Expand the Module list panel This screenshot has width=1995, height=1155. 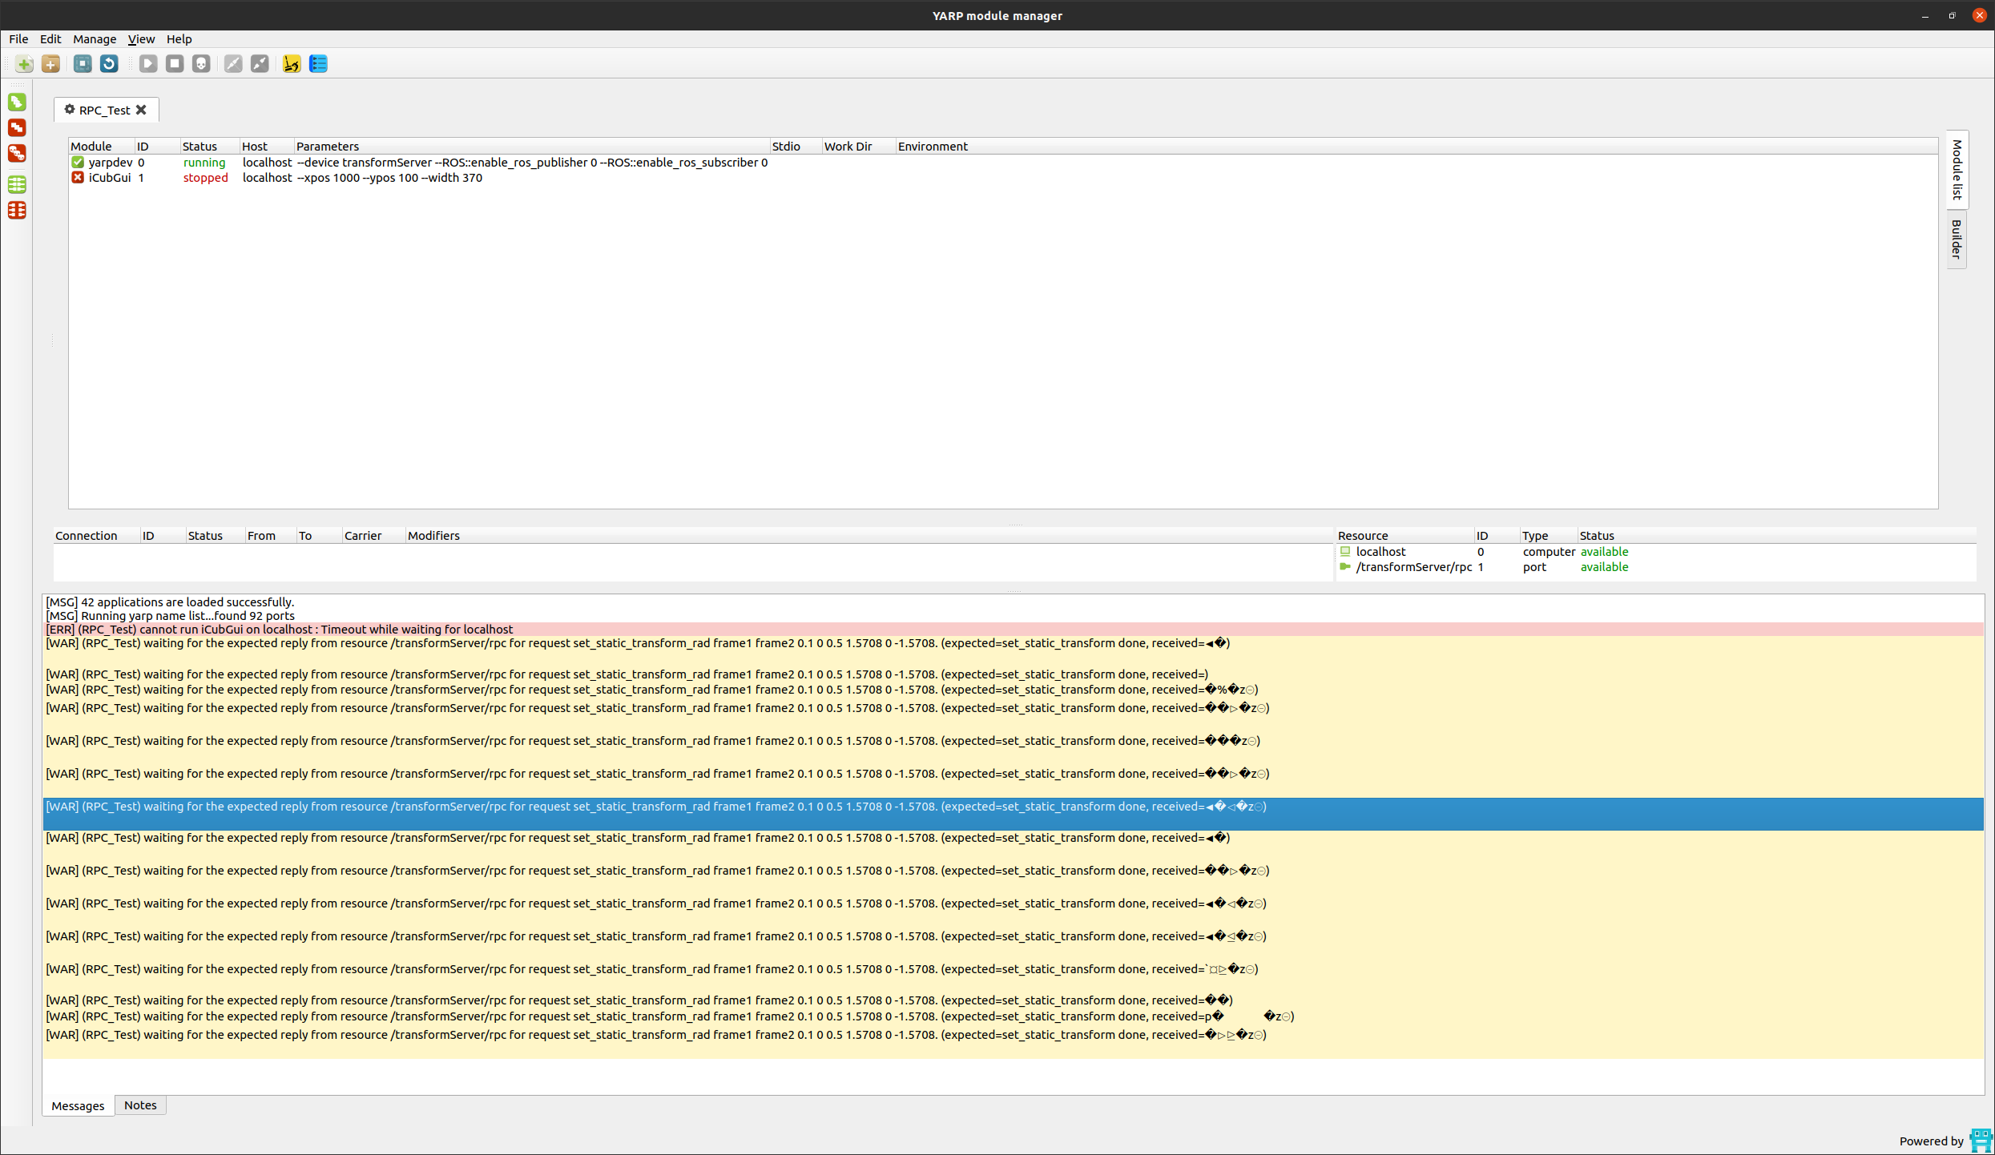pyautogui.click(x=1957, y=168)
